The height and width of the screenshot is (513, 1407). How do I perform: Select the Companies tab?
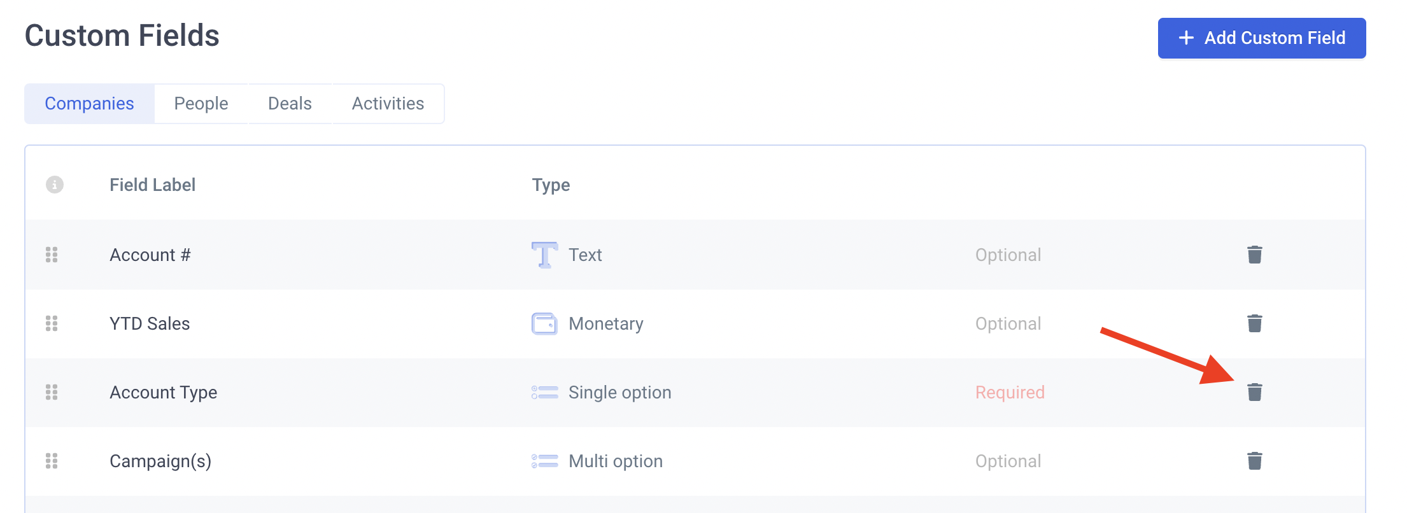[89, 104]
